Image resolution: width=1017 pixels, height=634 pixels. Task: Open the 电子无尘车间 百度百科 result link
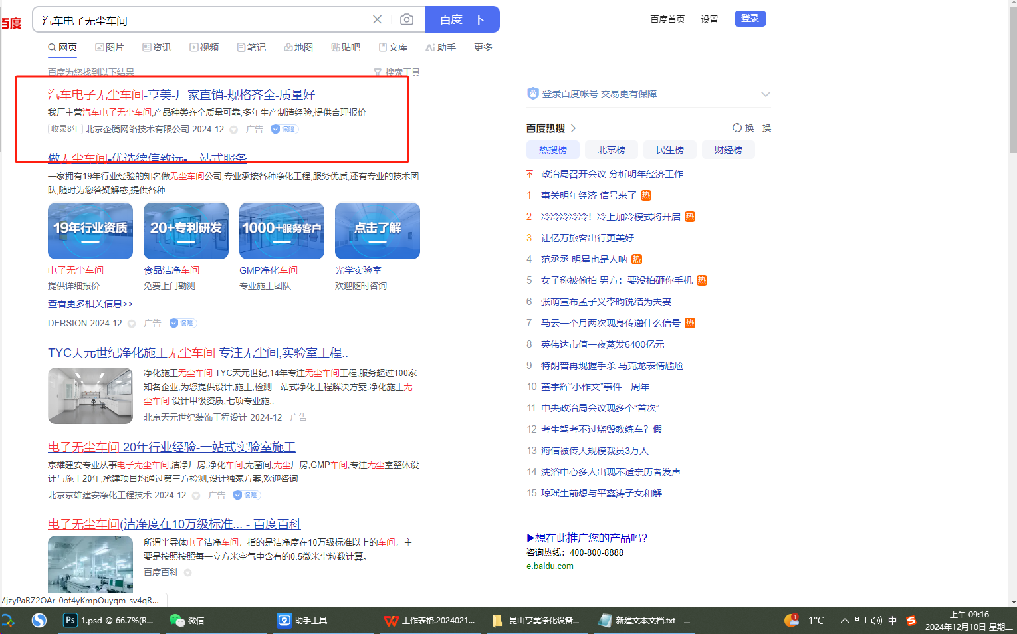tap(174, 524)
